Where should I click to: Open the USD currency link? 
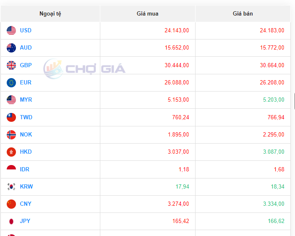coord(26,30)
